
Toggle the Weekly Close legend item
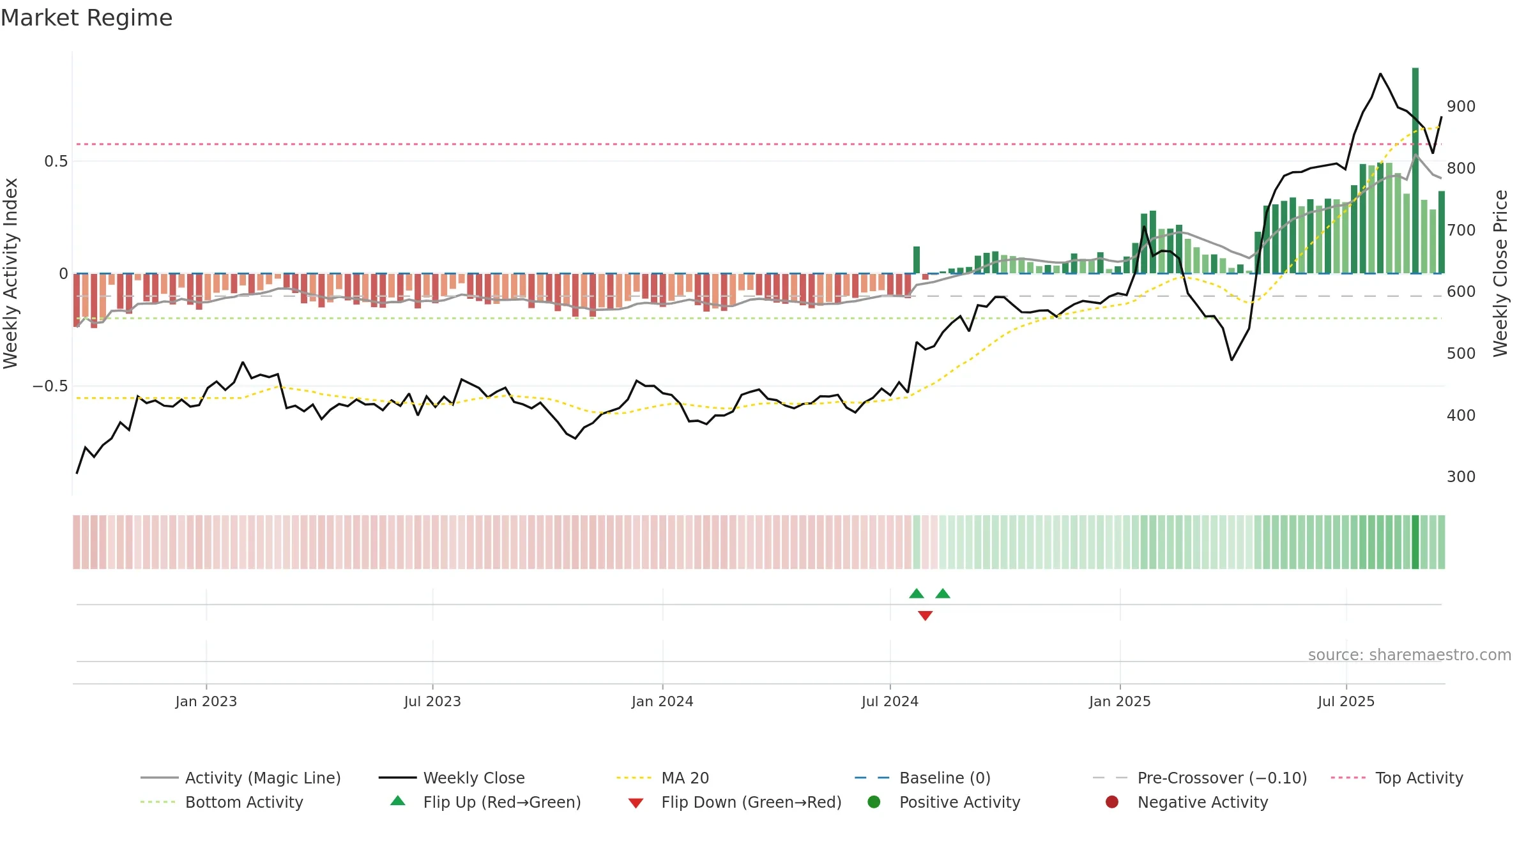pyautogui.click(x=452, y=778)
